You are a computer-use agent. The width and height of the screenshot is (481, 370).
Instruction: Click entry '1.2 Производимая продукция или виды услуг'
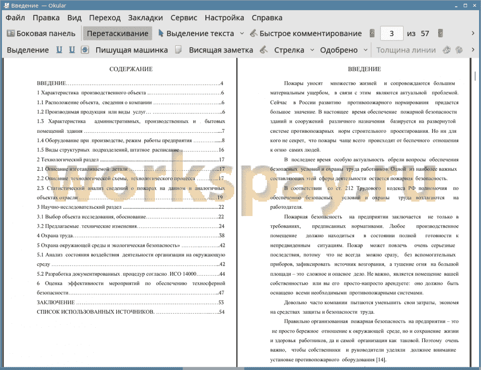[x=130, y=112]
